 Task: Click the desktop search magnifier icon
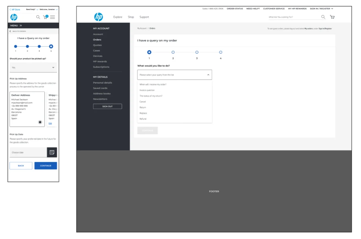coord(323,17)
